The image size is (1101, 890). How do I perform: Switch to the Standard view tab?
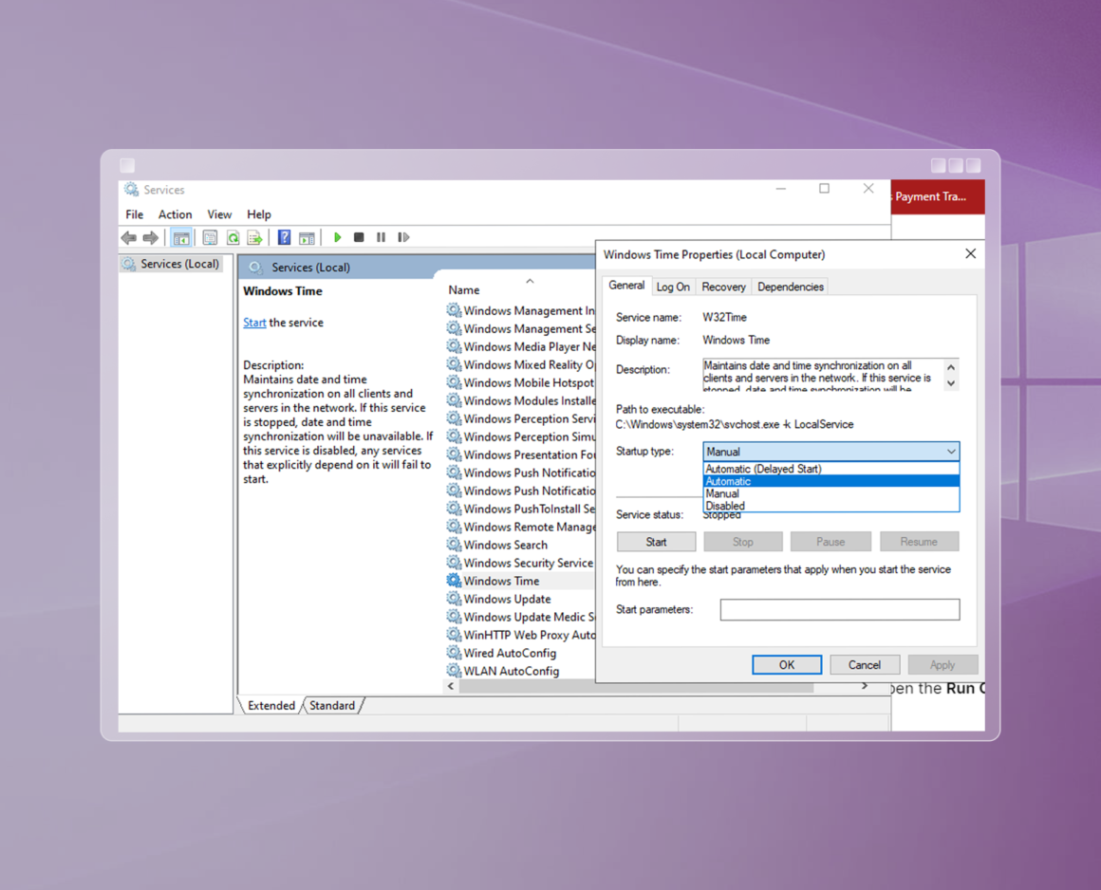(333, 705)
